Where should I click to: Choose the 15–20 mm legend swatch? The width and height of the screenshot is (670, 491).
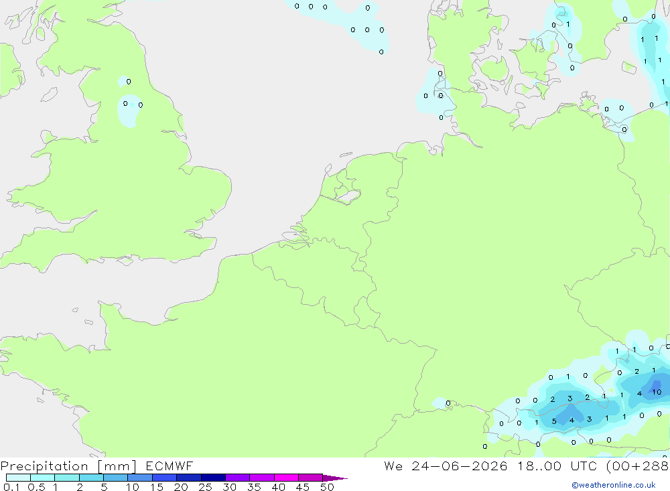(165, 478)
